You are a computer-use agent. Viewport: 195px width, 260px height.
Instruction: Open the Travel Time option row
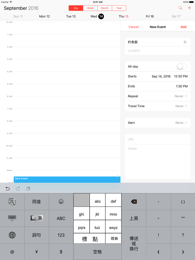158,106
